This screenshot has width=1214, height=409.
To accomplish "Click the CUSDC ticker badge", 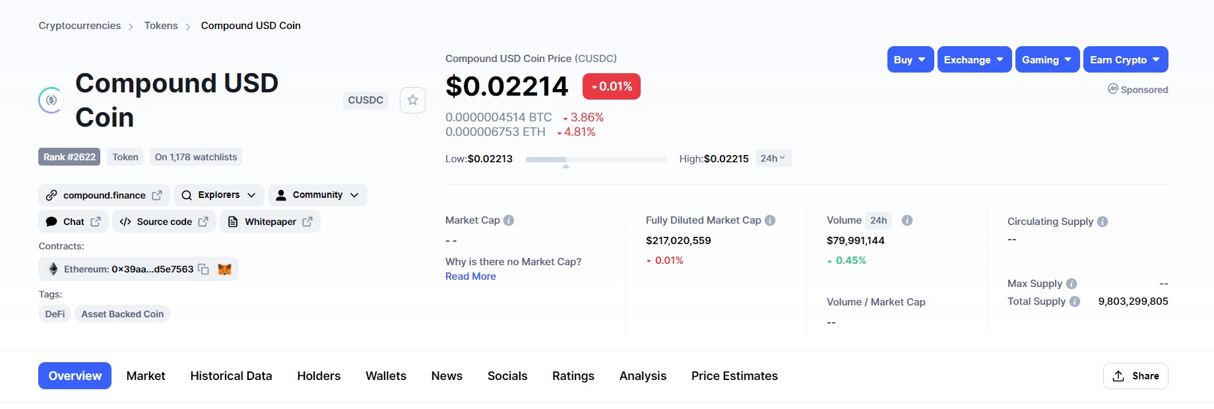I will pos(366,100).
